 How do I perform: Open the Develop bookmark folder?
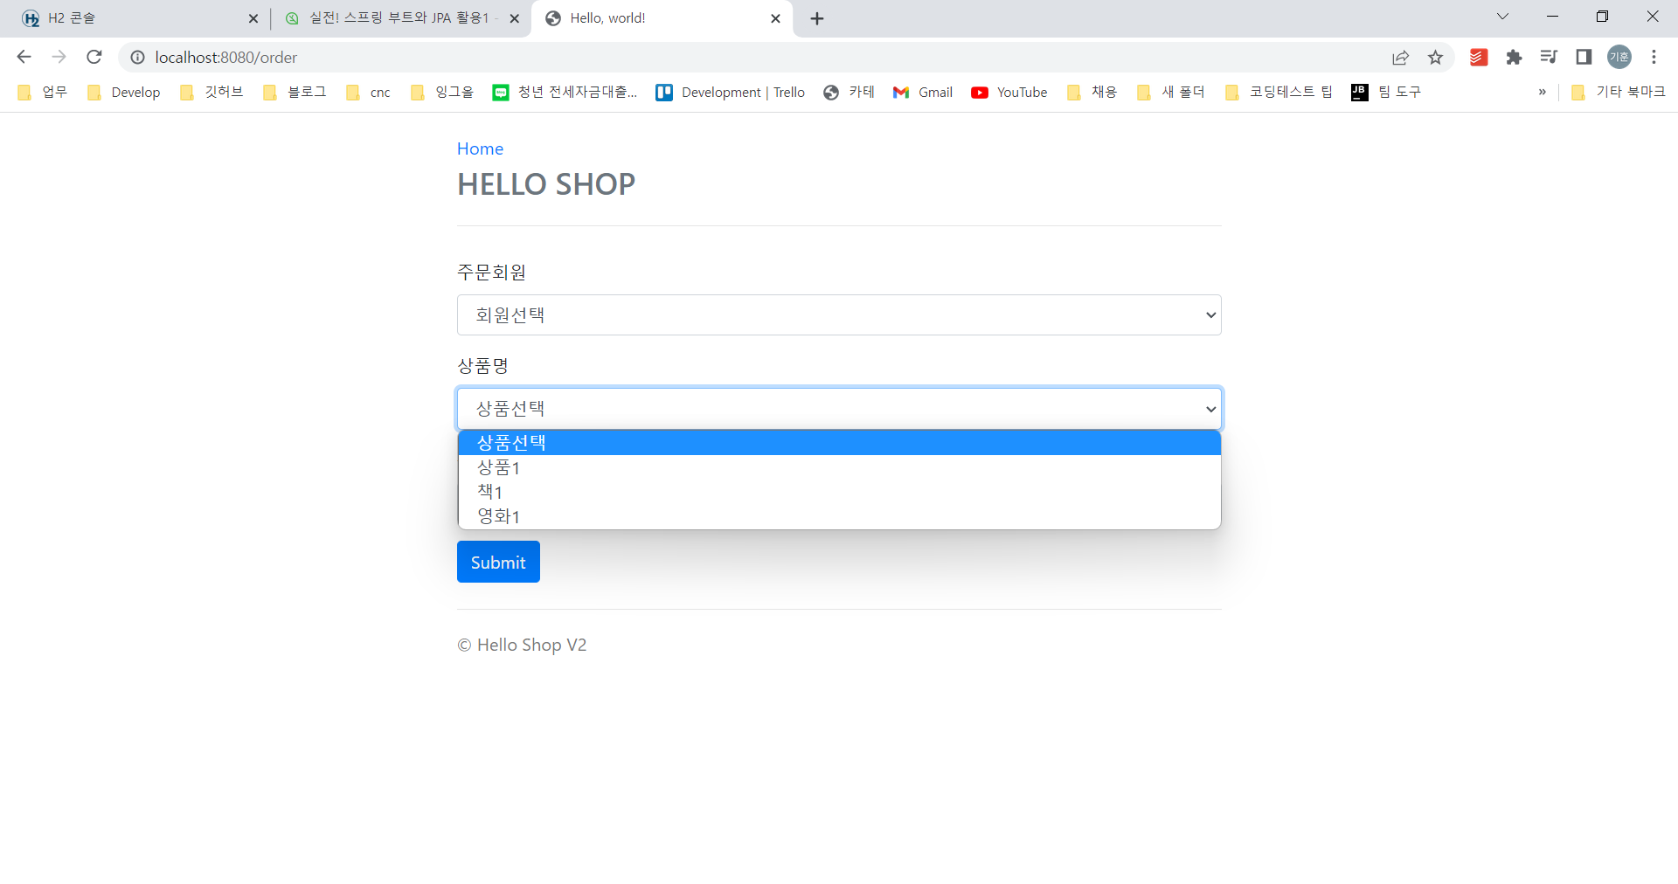(124, 92)
